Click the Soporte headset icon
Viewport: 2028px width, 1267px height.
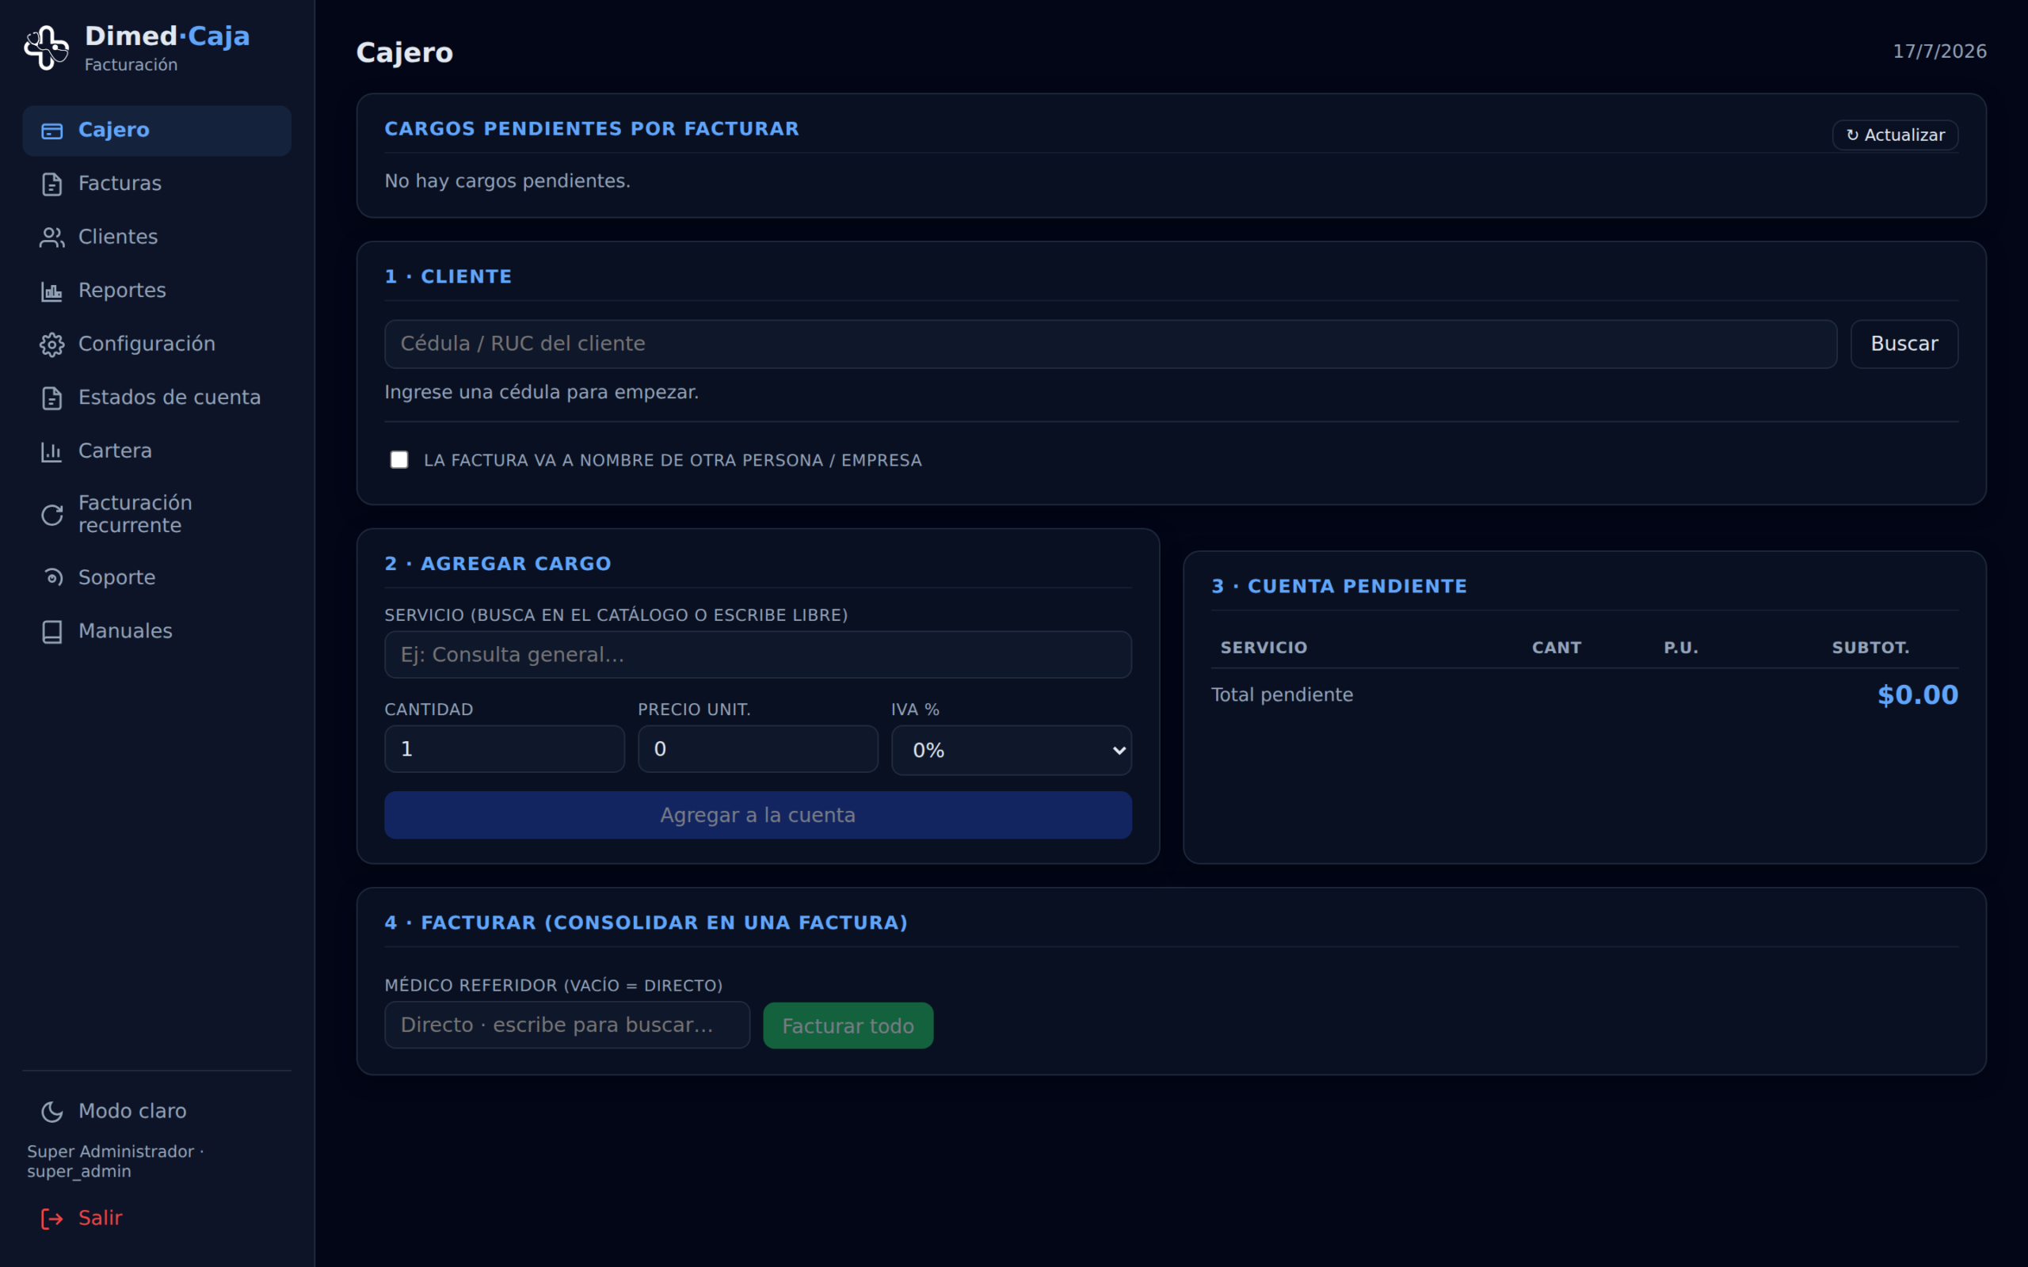(52, 578)
